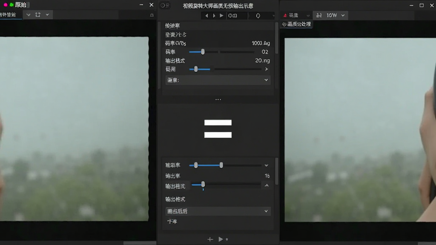
Task: Toggle the switch left of the center window title
Action: [x=165, y=5]
